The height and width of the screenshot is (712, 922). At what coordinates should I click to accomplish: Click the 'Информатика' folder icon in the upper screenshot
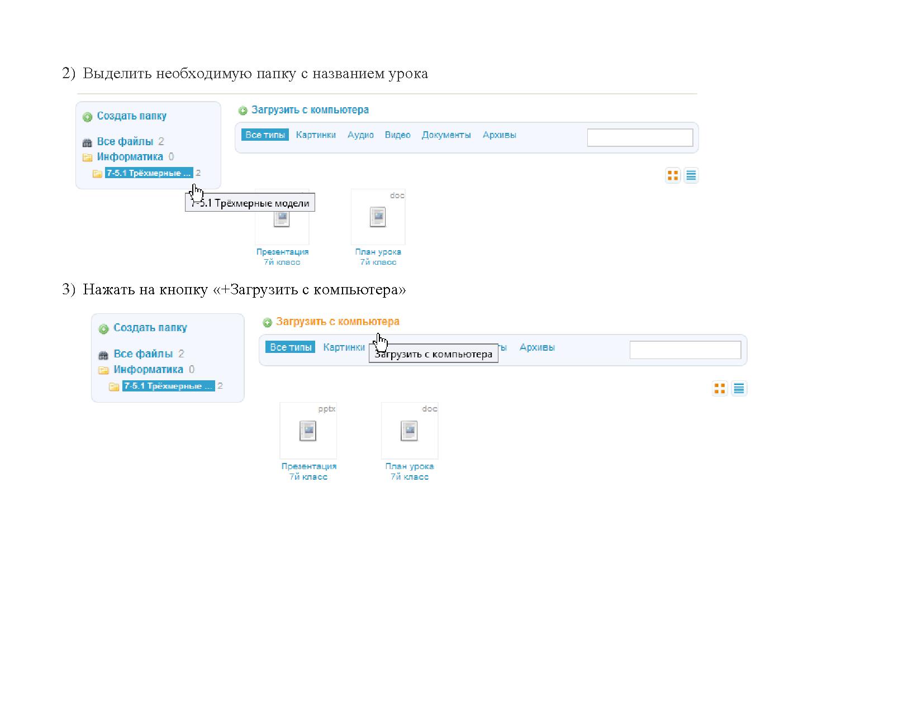[87, 157]
